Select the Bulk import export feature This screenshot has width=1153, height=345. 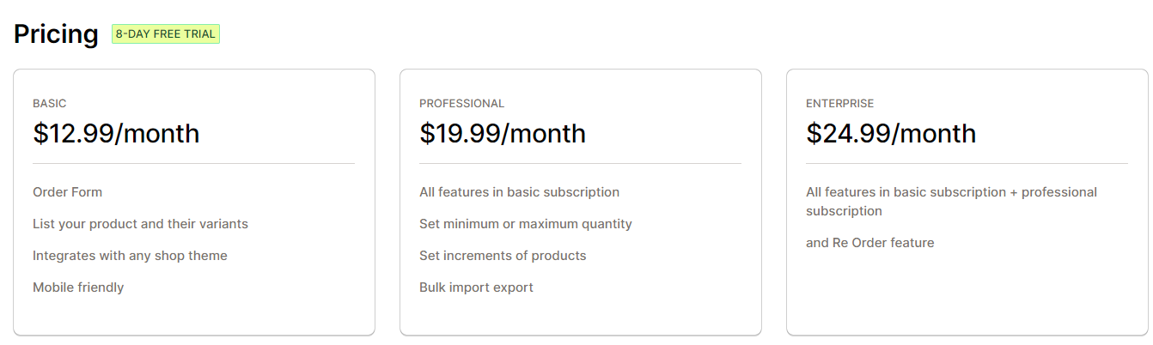pos(476,287)
